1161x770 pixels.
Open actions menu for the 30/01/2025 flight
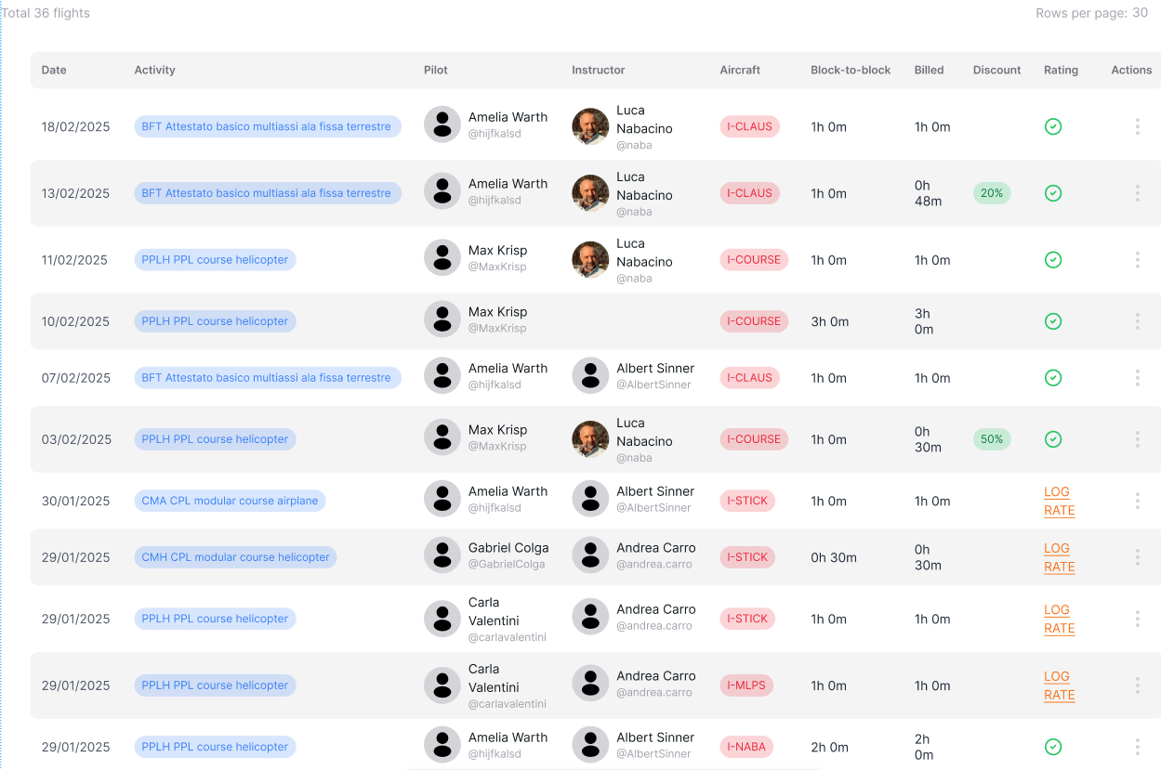pos(1137,501)
